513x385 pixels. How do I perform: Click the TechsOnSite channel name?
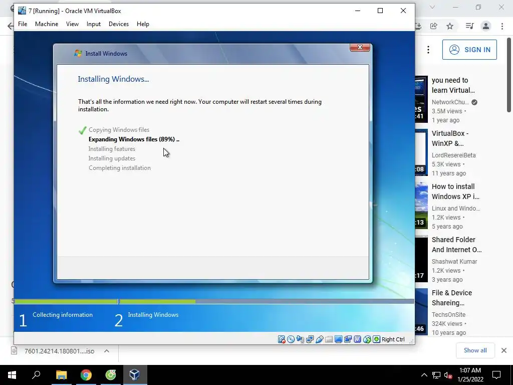[x=448, y=315]
